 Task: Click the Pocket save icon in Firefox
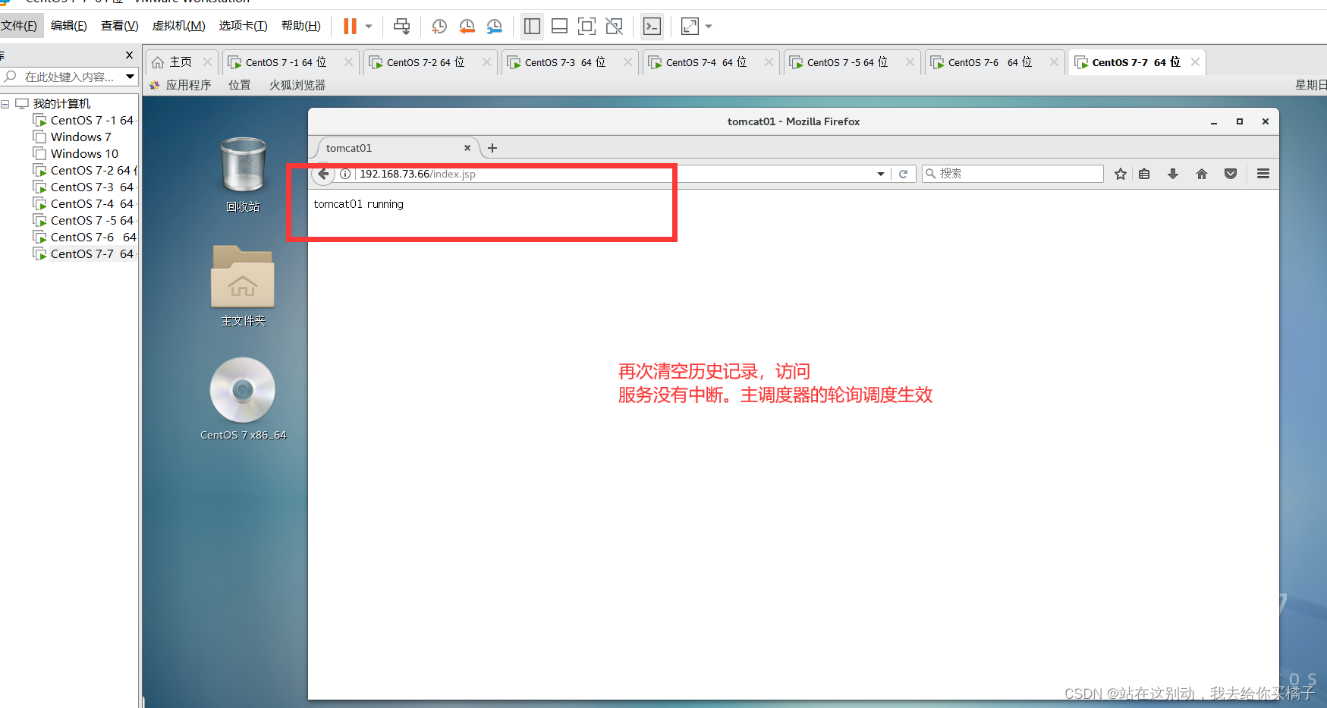pyautogui.click(x=1231, y=174)
